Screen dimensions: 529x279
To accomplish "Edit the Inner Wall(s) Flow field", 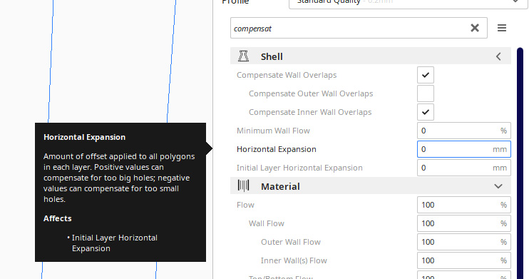I will pos(464,260).
